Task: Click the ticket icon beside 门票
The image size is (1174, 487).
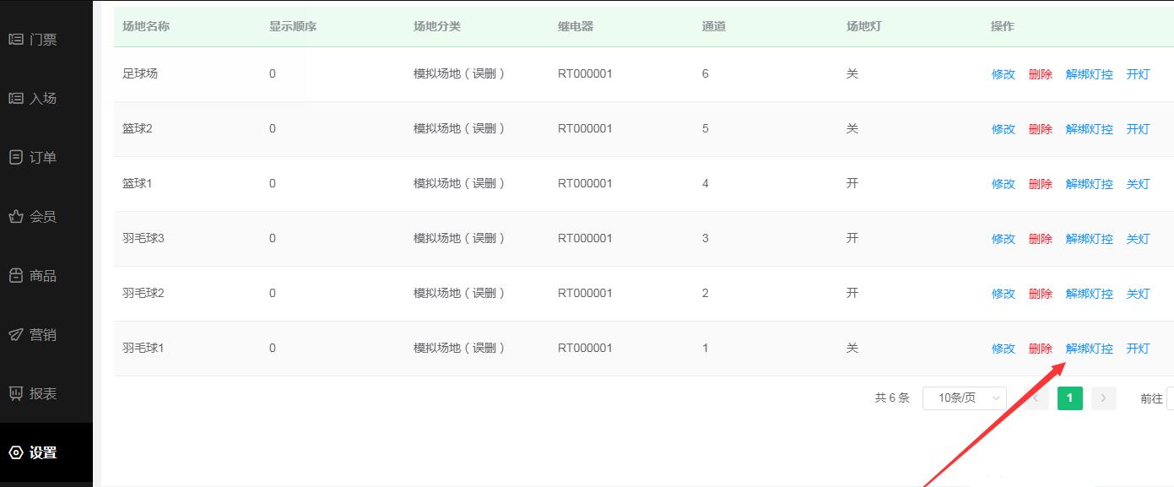Action: [x=15, y=40]
